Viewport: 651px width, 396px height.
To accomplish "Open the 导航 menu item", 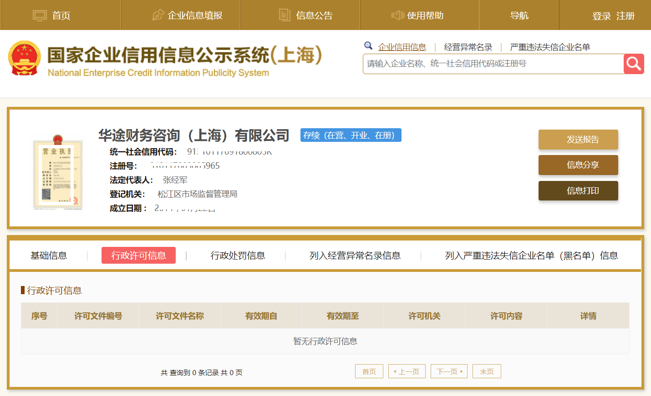I will [519, 15].
